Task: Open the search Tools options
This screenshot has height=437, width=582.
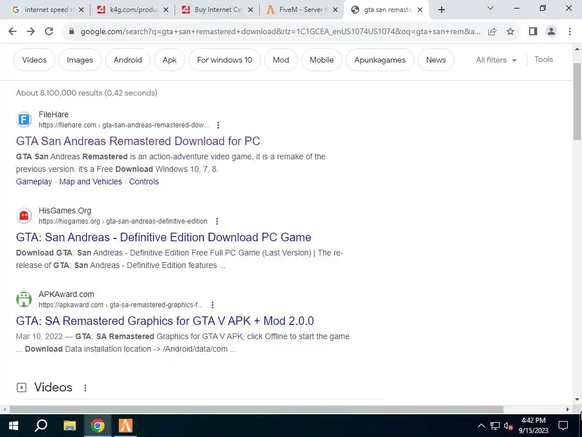Action: tap(543, 59)
